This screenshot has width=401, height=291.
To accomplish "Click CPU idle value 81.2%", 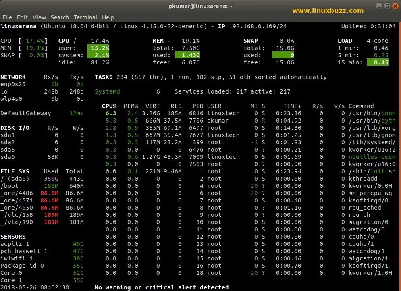I will 100,62.
